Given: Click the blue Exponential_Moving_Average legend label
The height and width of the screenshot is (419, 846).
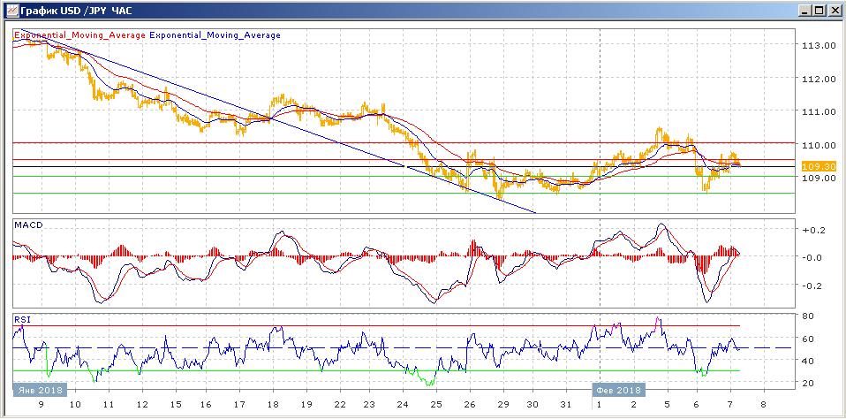Looking at the screenshot, I should point(215,35).
